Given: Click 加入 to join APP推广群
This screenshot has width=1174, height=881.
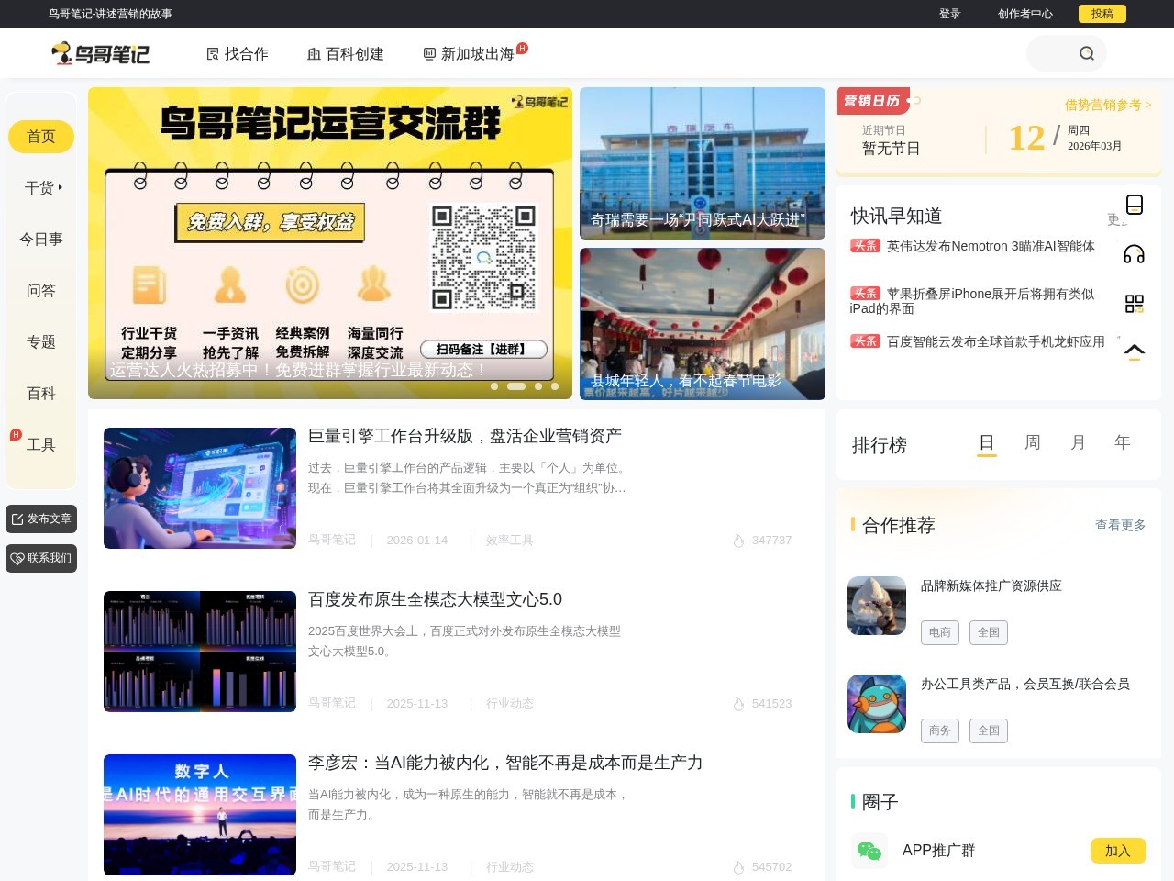Looking at the screenshot, I should pyautogui.click(x=1118, y=851).
